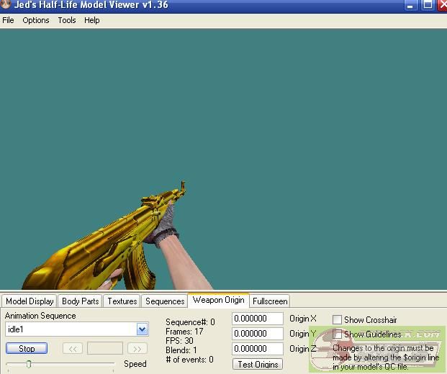Click the animation Speed slider

pos(60,364)
